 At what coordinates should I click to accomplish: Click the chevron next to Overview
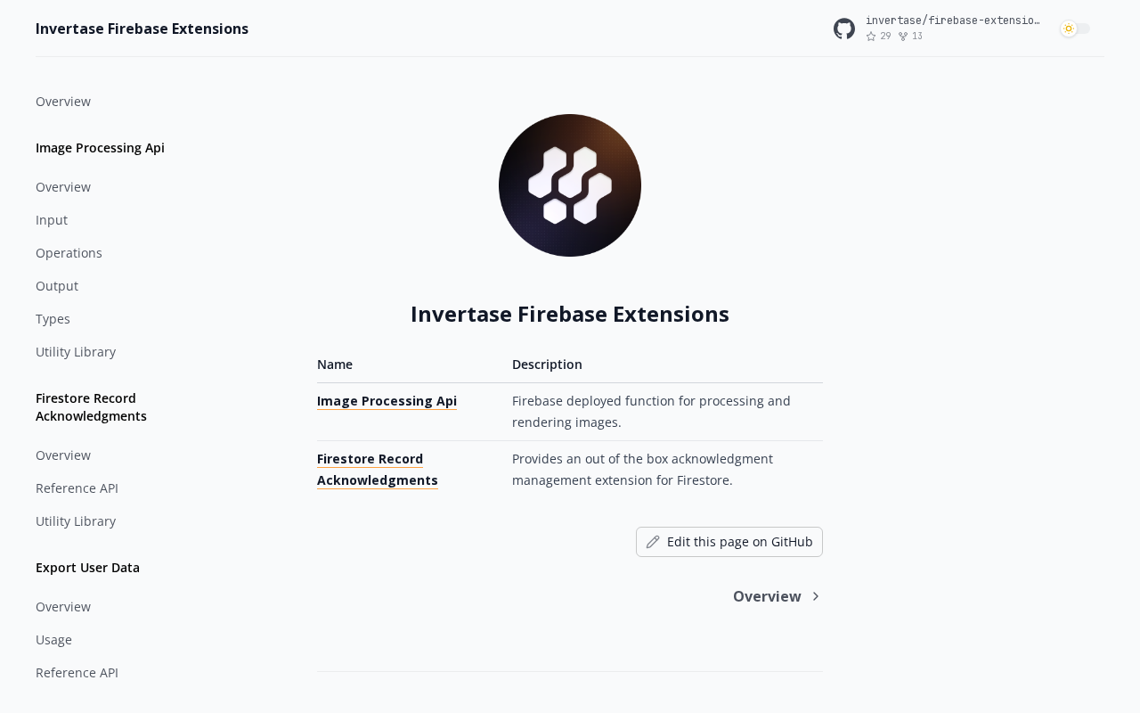816,596
